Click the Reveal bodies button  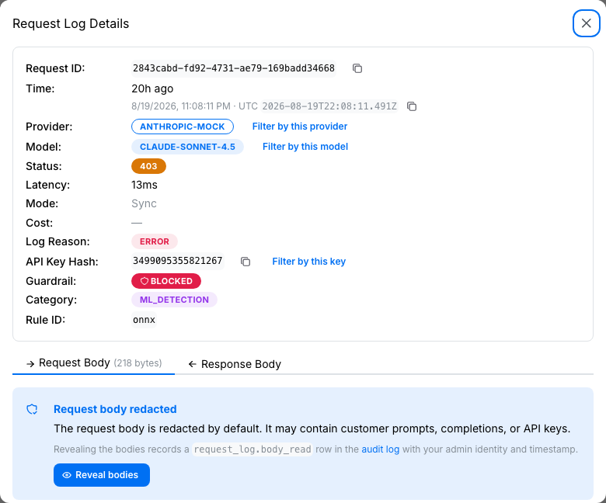[x=102, y=475]
